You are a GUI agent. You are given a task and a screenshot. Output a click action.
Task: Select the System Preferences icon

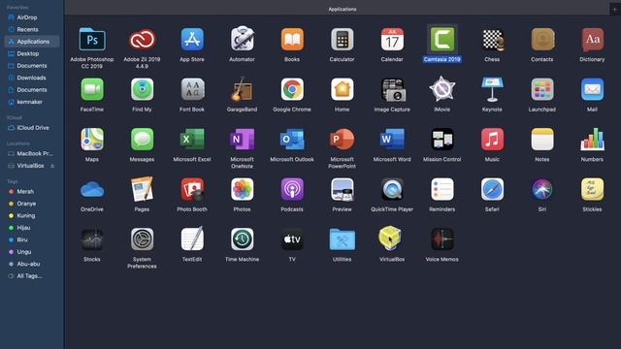142,239
